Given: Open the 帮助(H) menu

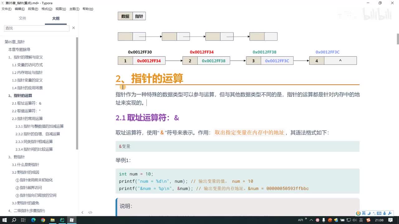Looking at the screenshot, I should [88, 9].
